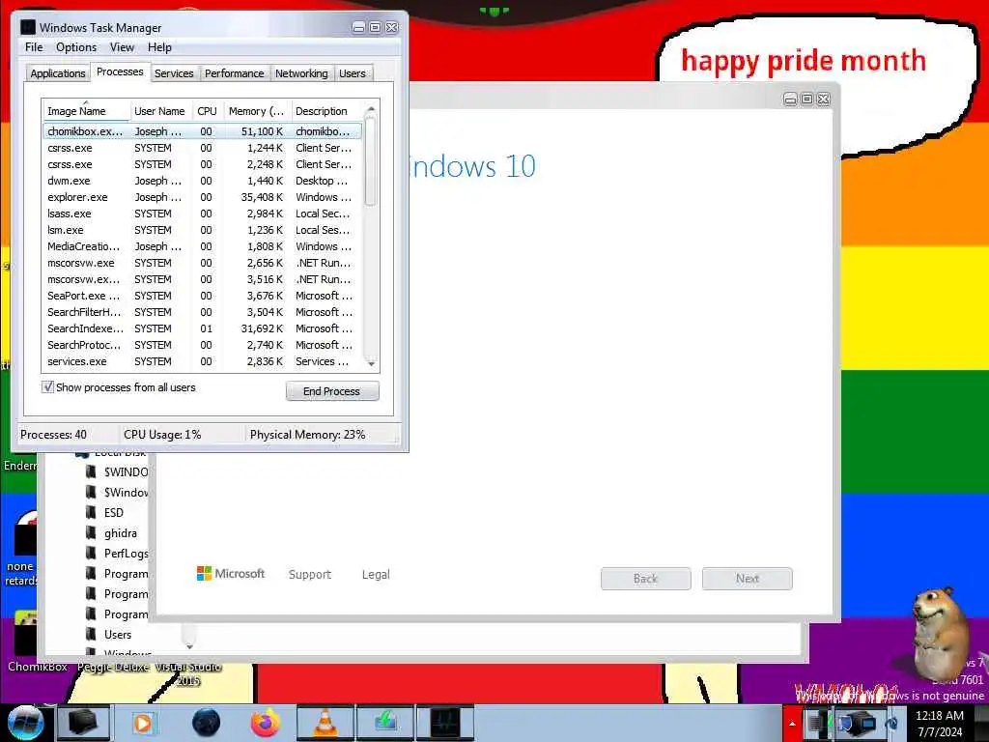Open the Support link in setup window

click(310, 574)
